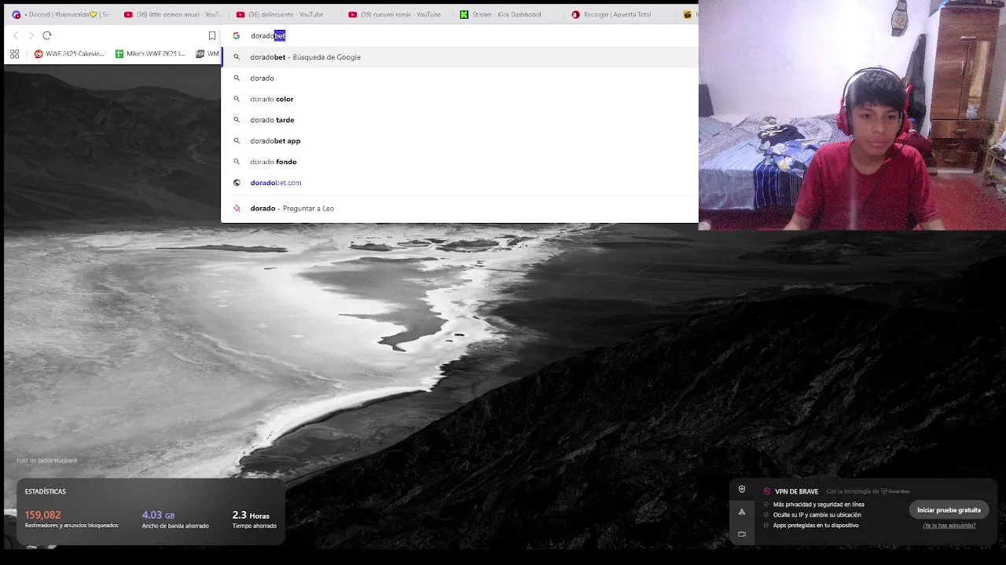The height and width of the screenshot is (565, 1006).
Task: Open the little demon anuel YouTube tab
Action: 173,14
